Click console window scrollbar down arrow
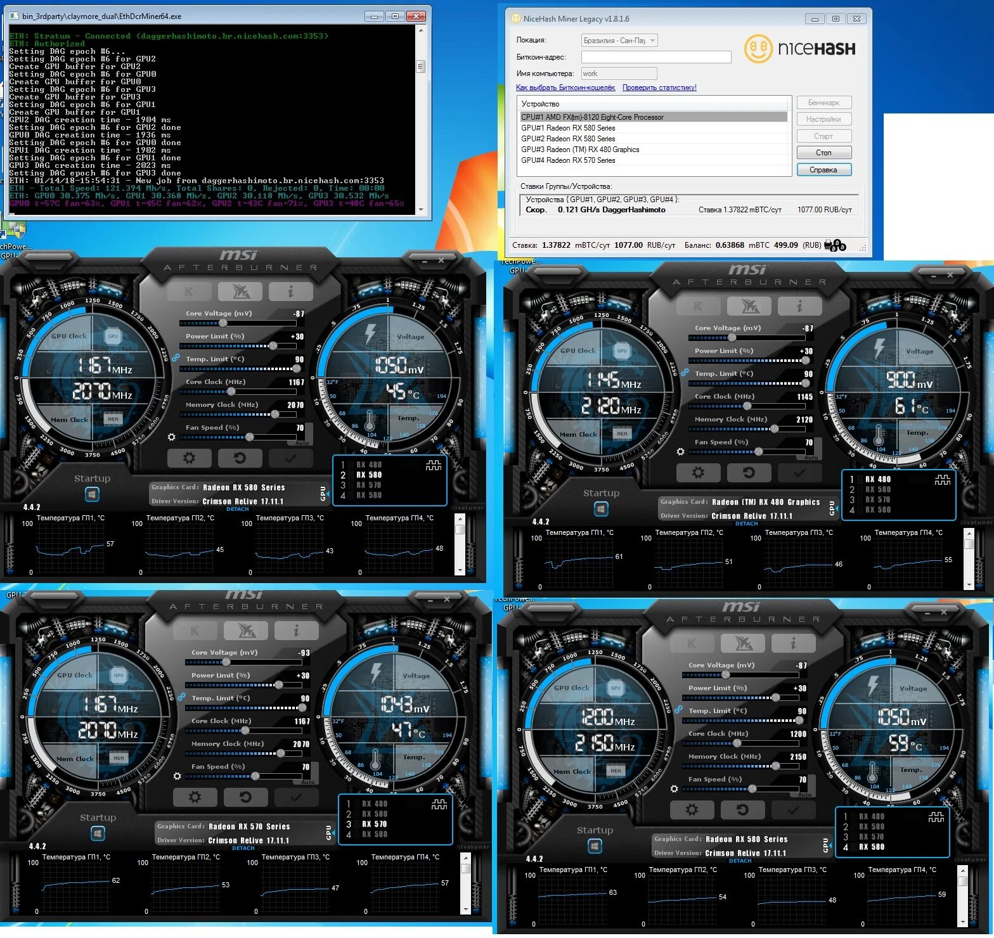Viewport: 994px width, 938px height. (421, 210)
